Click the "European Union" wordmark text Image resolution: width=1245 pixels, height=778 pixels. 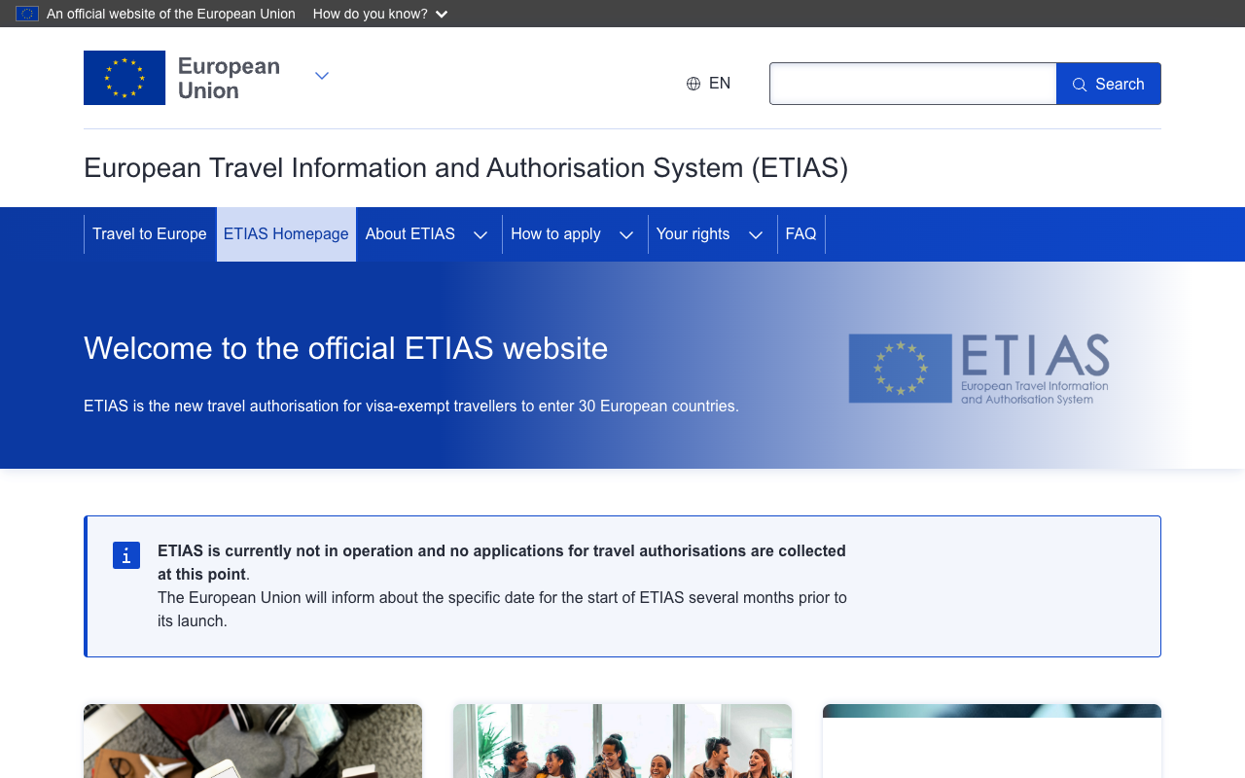tap(229, 78)
